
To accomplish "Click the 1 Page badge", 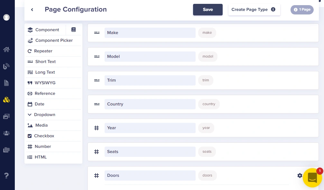I will [x=302, y=10].
